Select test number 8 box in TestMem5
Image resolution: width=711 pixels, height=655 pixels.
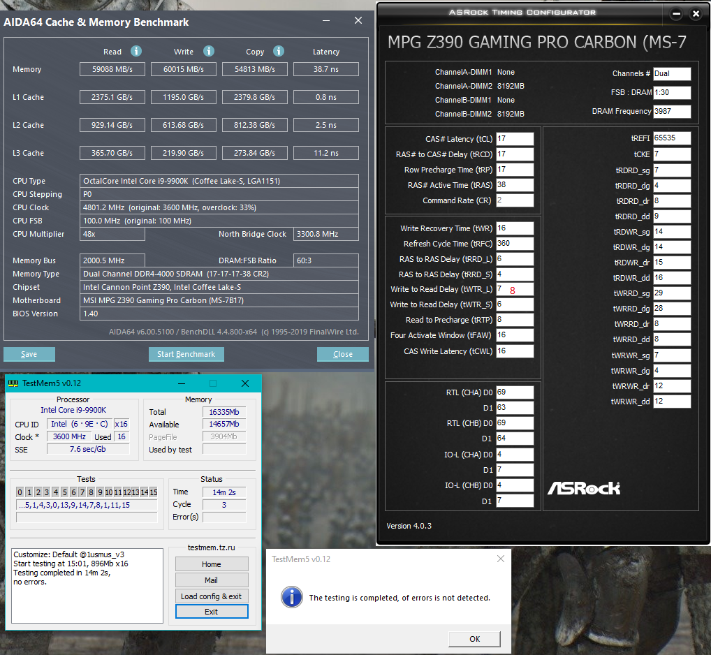coord(91,492)
